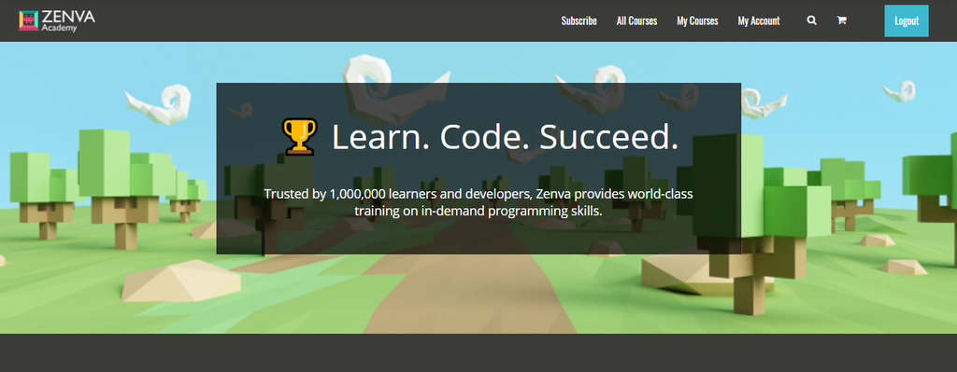
Task: Click the dark footer band below the hero
Action: click(478, 352)
